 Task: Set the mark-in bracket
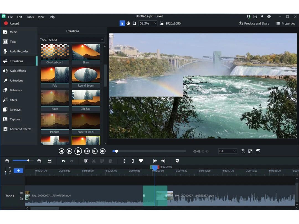(125, 161)
